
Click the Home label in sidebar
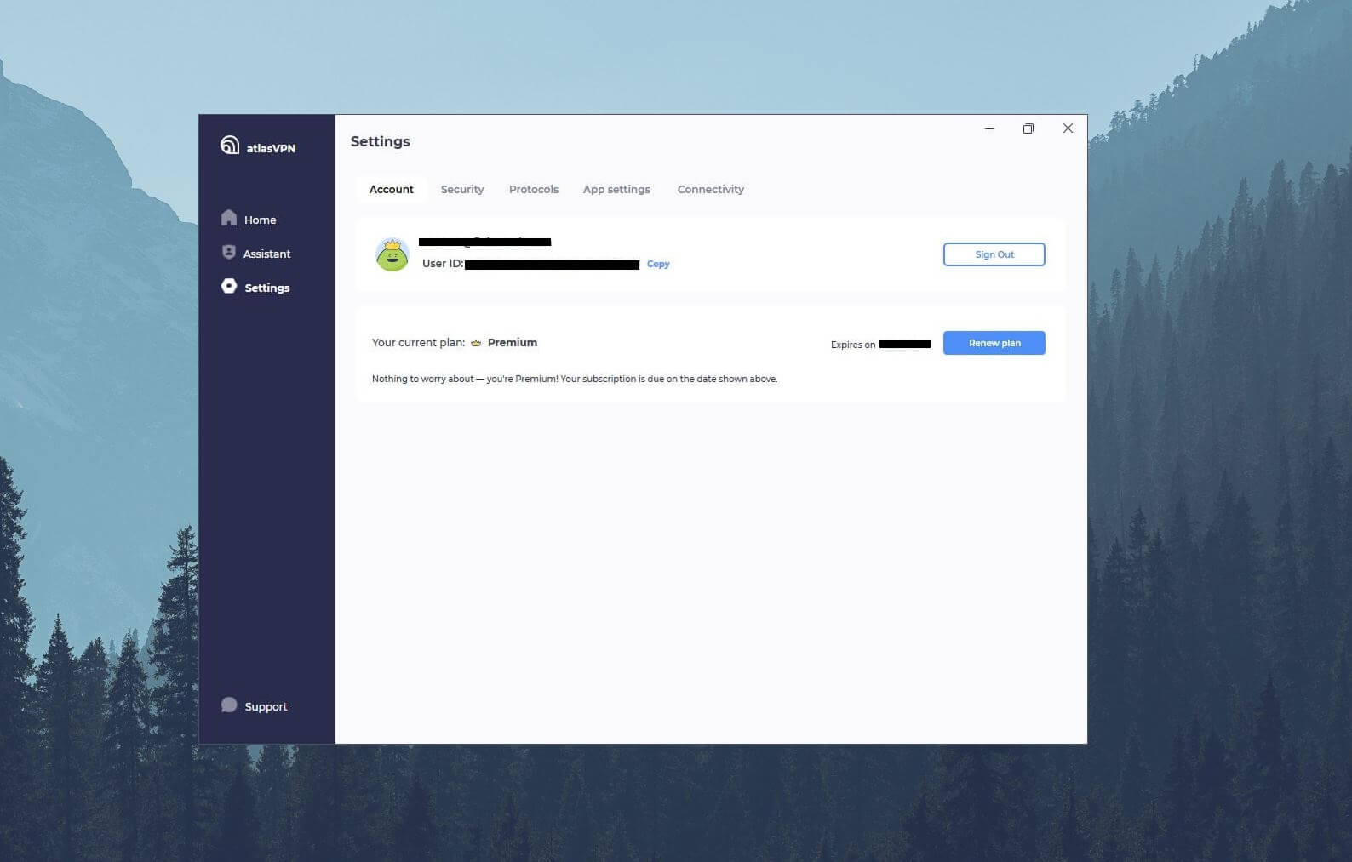coord(261,220)
